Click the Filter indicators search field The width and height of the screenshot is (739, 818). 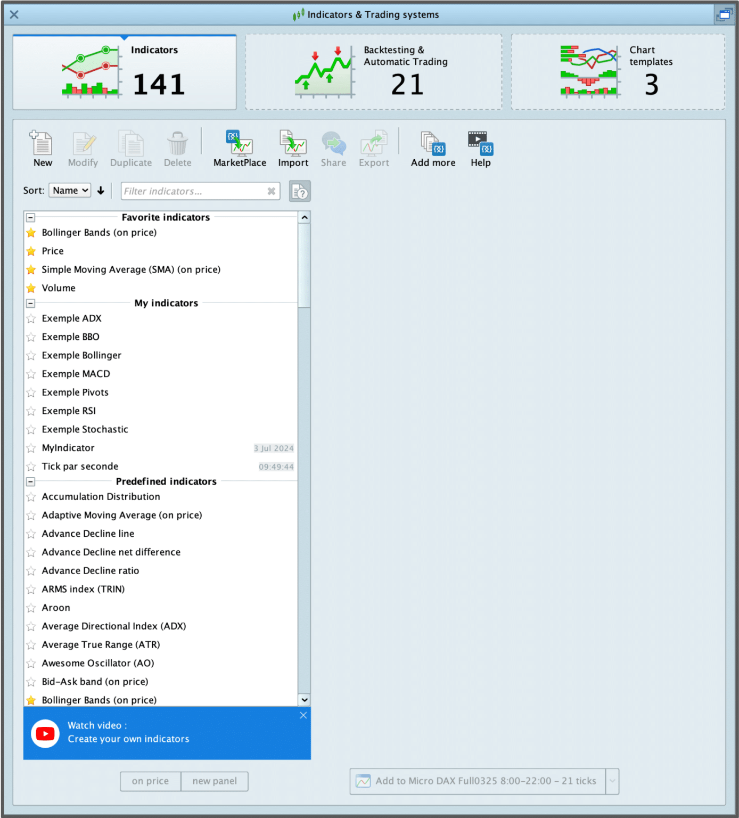(x=194, y=191)
